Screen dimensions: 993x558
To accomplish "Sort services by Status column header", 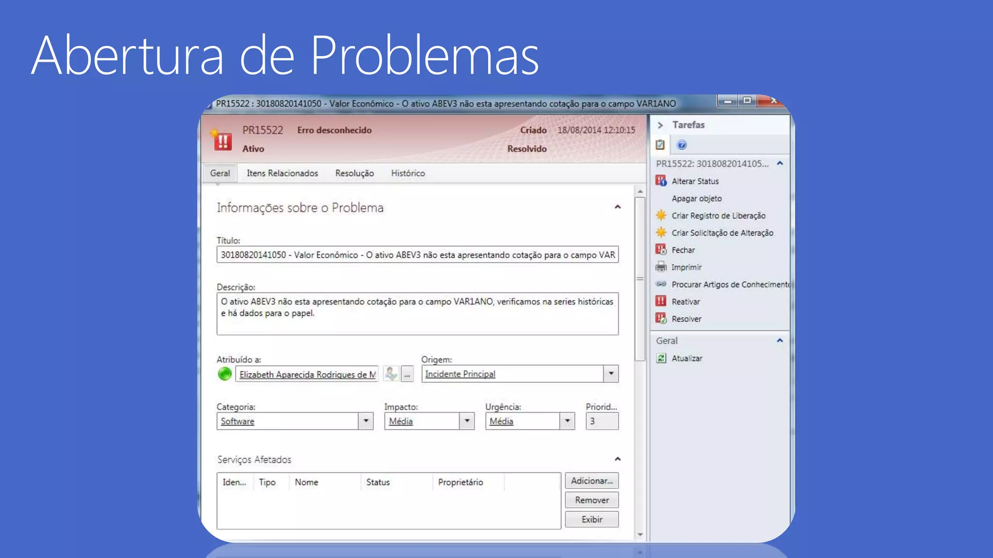I will (x=397, y=482).
